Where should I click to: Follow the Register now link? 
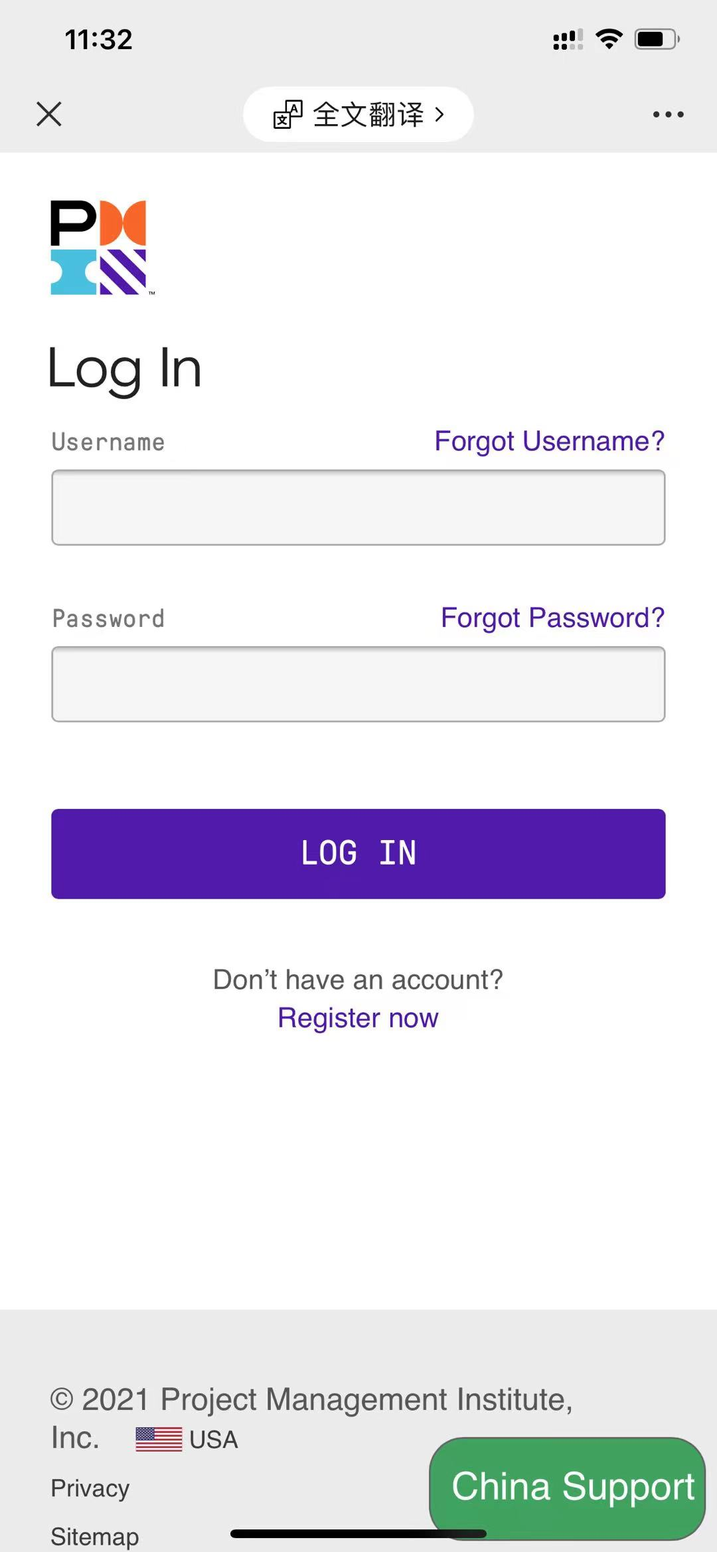click(358, 1017)
